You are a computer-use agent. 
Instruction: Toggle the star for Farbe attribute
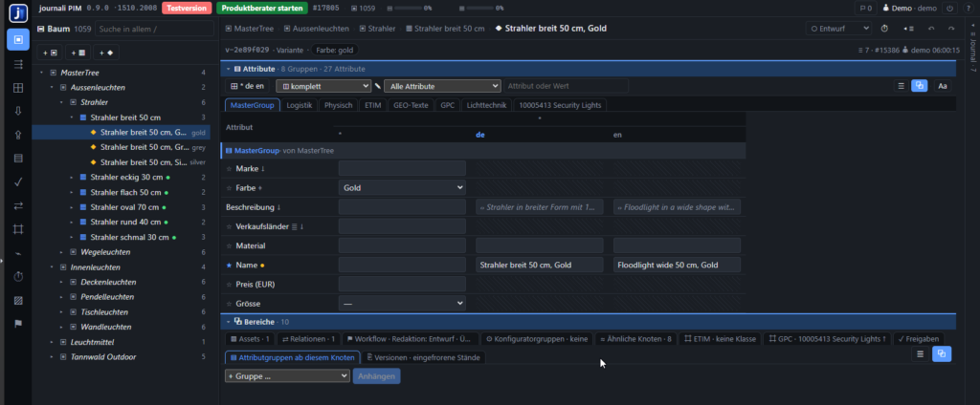pyautogui.click(x=229, y=187)
